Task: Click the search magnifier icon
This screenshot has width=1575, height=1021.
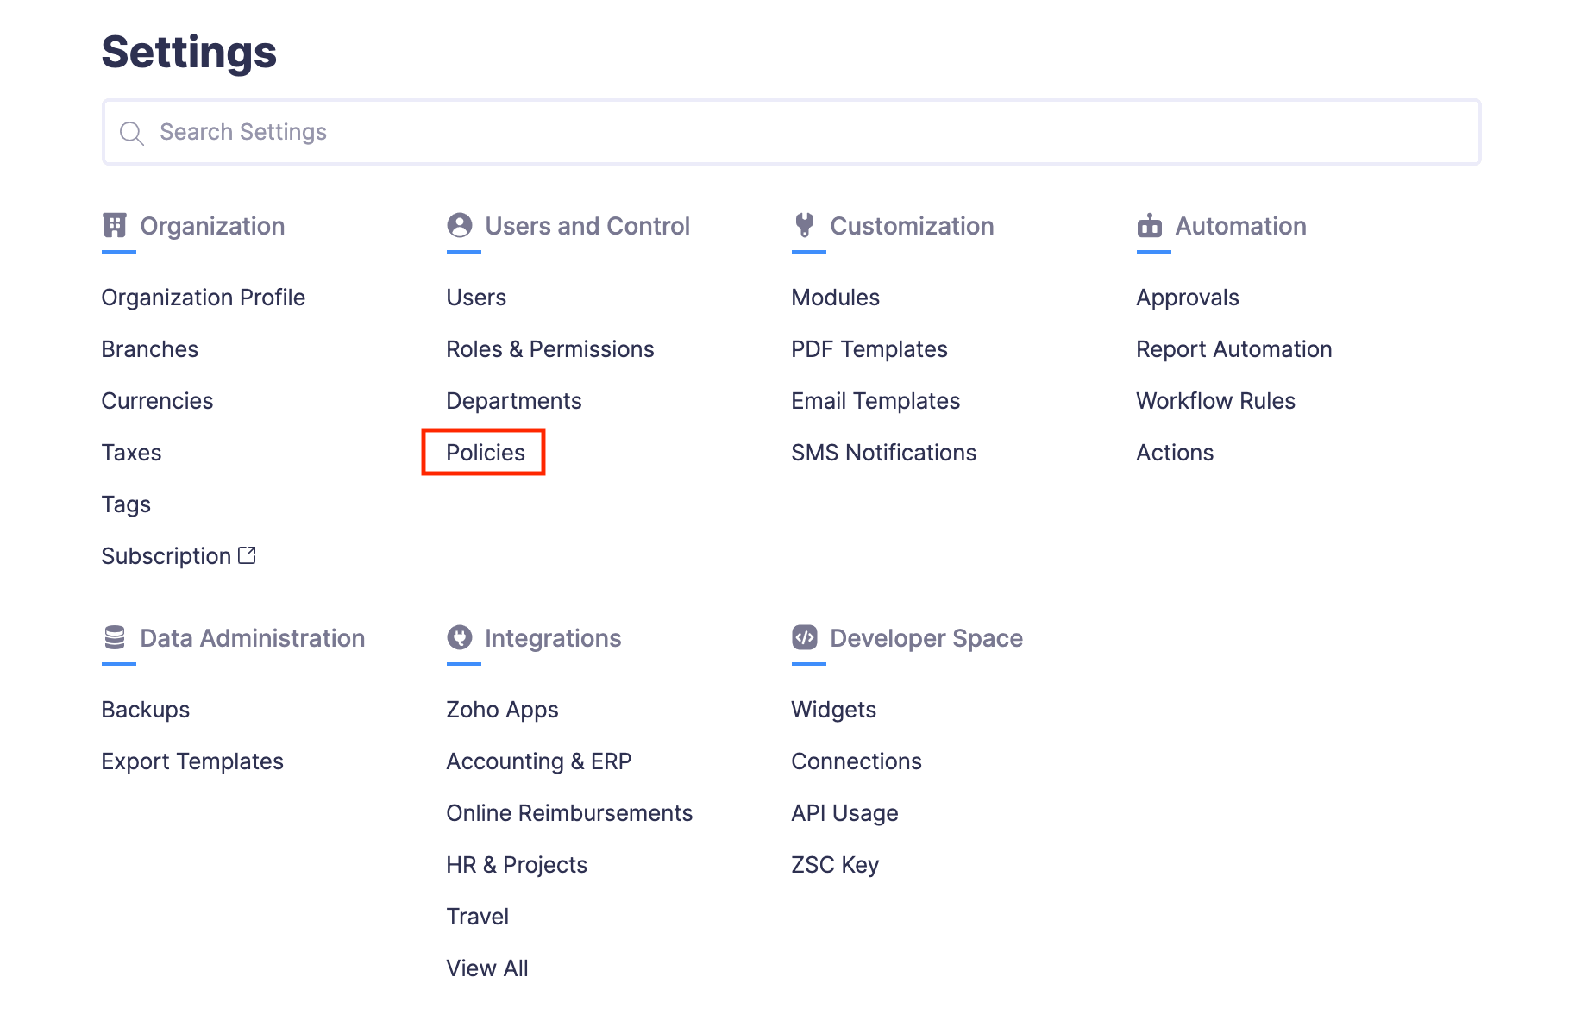Action: (x=131, y=133)
